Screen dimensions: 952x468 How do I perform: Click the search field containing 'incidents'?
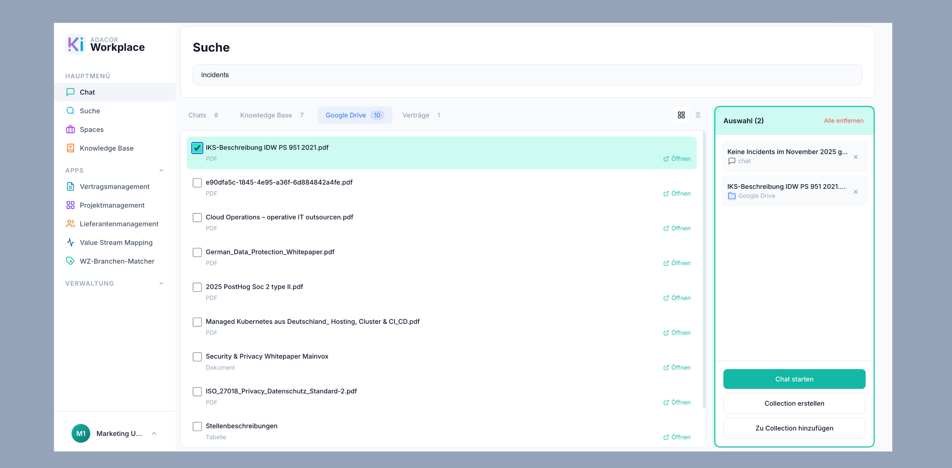tap(527, 75)
